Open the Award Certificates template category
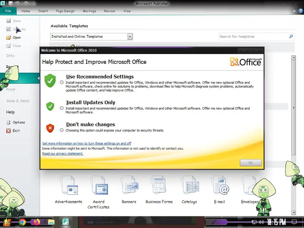The image size is (304, 228). pyautogui.click(x=99, y=192)
